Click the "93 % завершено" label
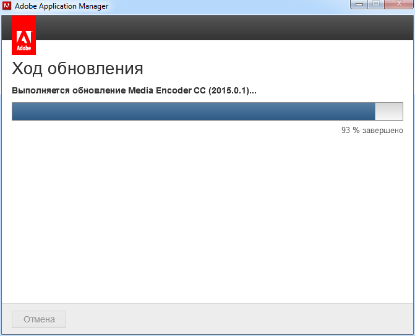 click(372, 131)
